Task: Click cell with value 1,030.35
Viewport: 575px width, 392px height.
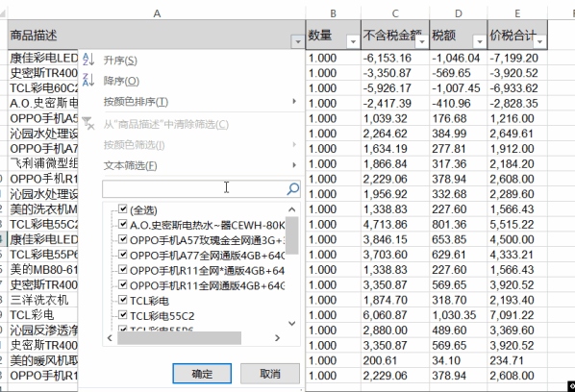Action: (459, 315)
